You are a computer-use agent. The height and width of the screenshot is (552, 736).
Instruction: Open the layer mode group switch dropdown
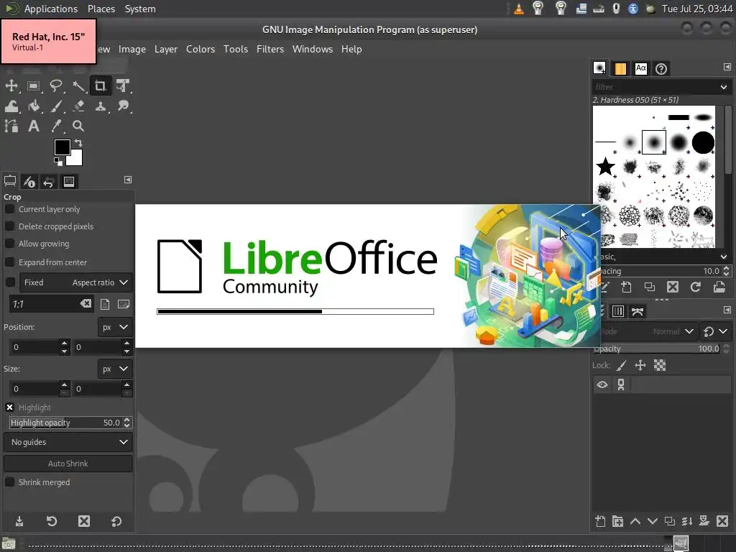(715, 331)
